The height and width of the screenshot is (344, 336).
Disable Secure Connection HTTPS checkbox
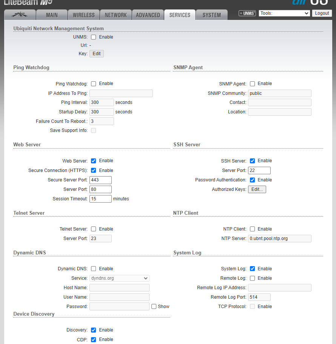click(x=94, y=170)
